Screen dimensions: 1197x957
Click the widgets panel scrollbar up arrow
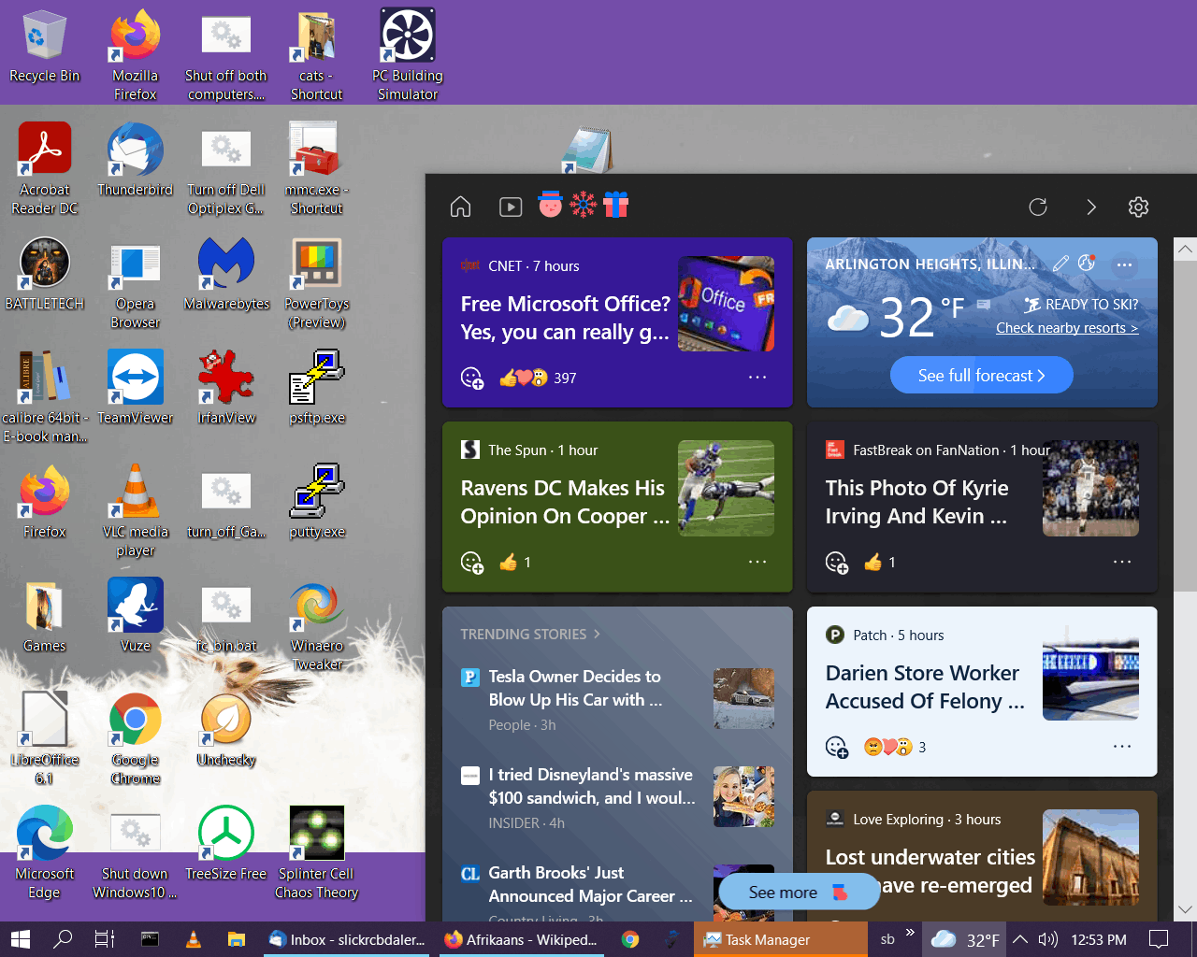1186,250
